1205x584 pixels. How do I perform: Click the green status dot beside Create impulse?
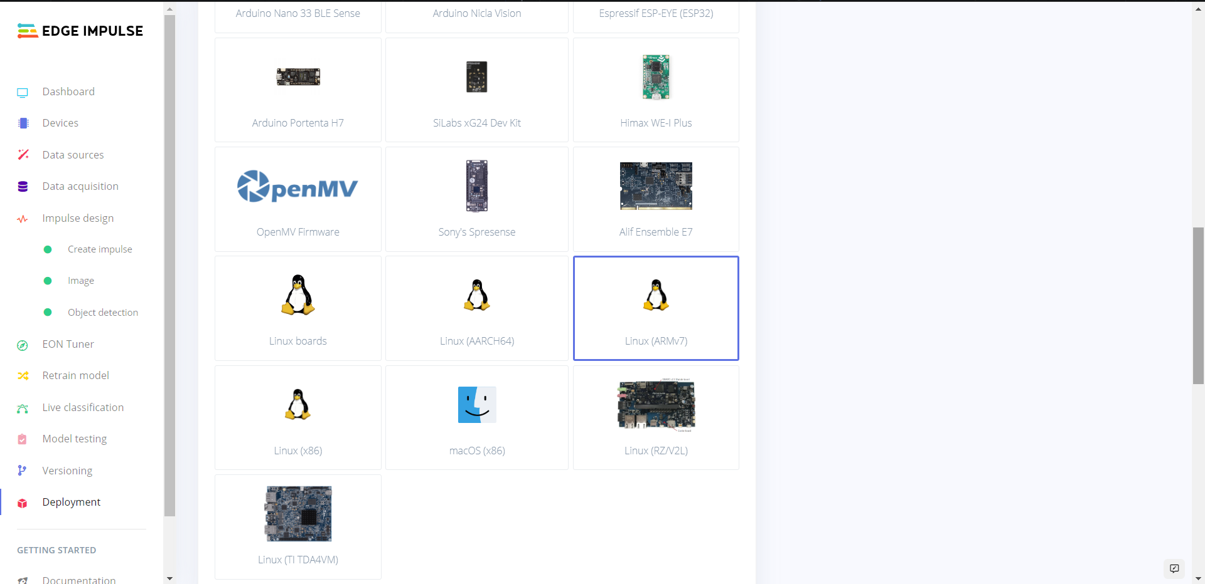click(x=48, y=249)
